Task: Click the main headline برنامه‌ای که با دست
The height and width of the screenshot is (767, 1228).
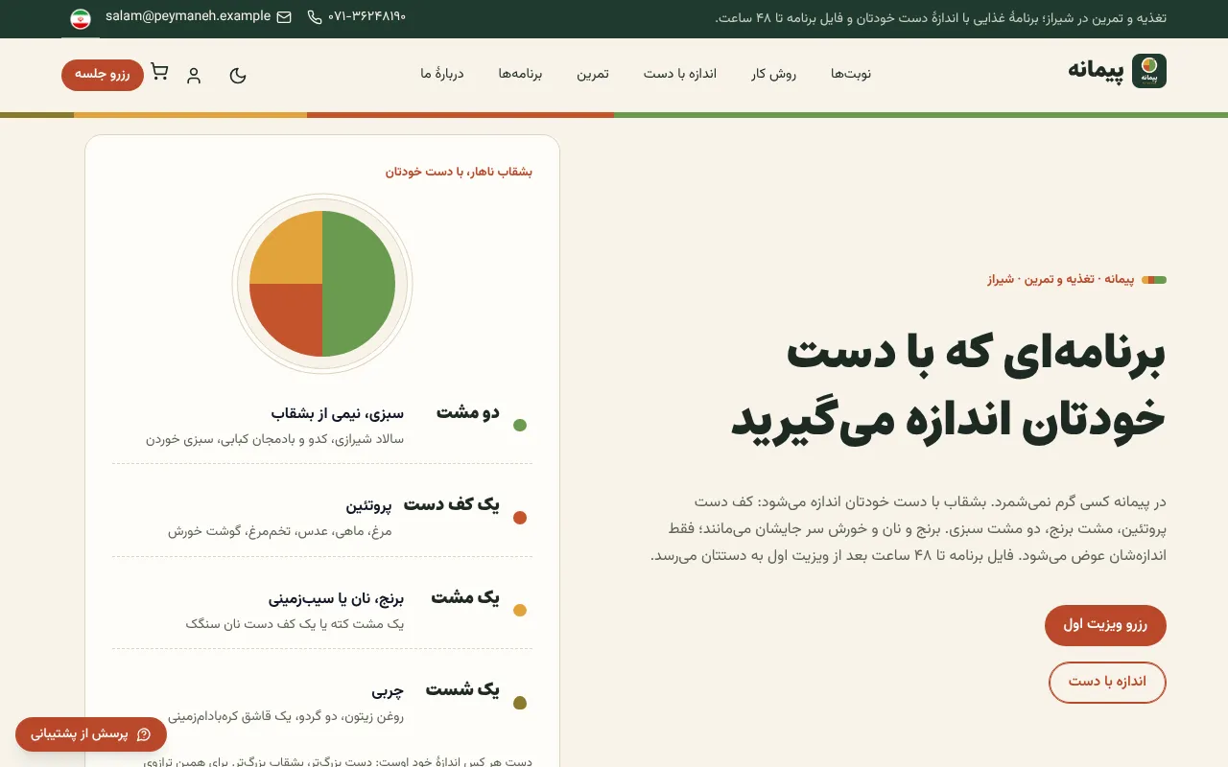Action: coord(976,353)
